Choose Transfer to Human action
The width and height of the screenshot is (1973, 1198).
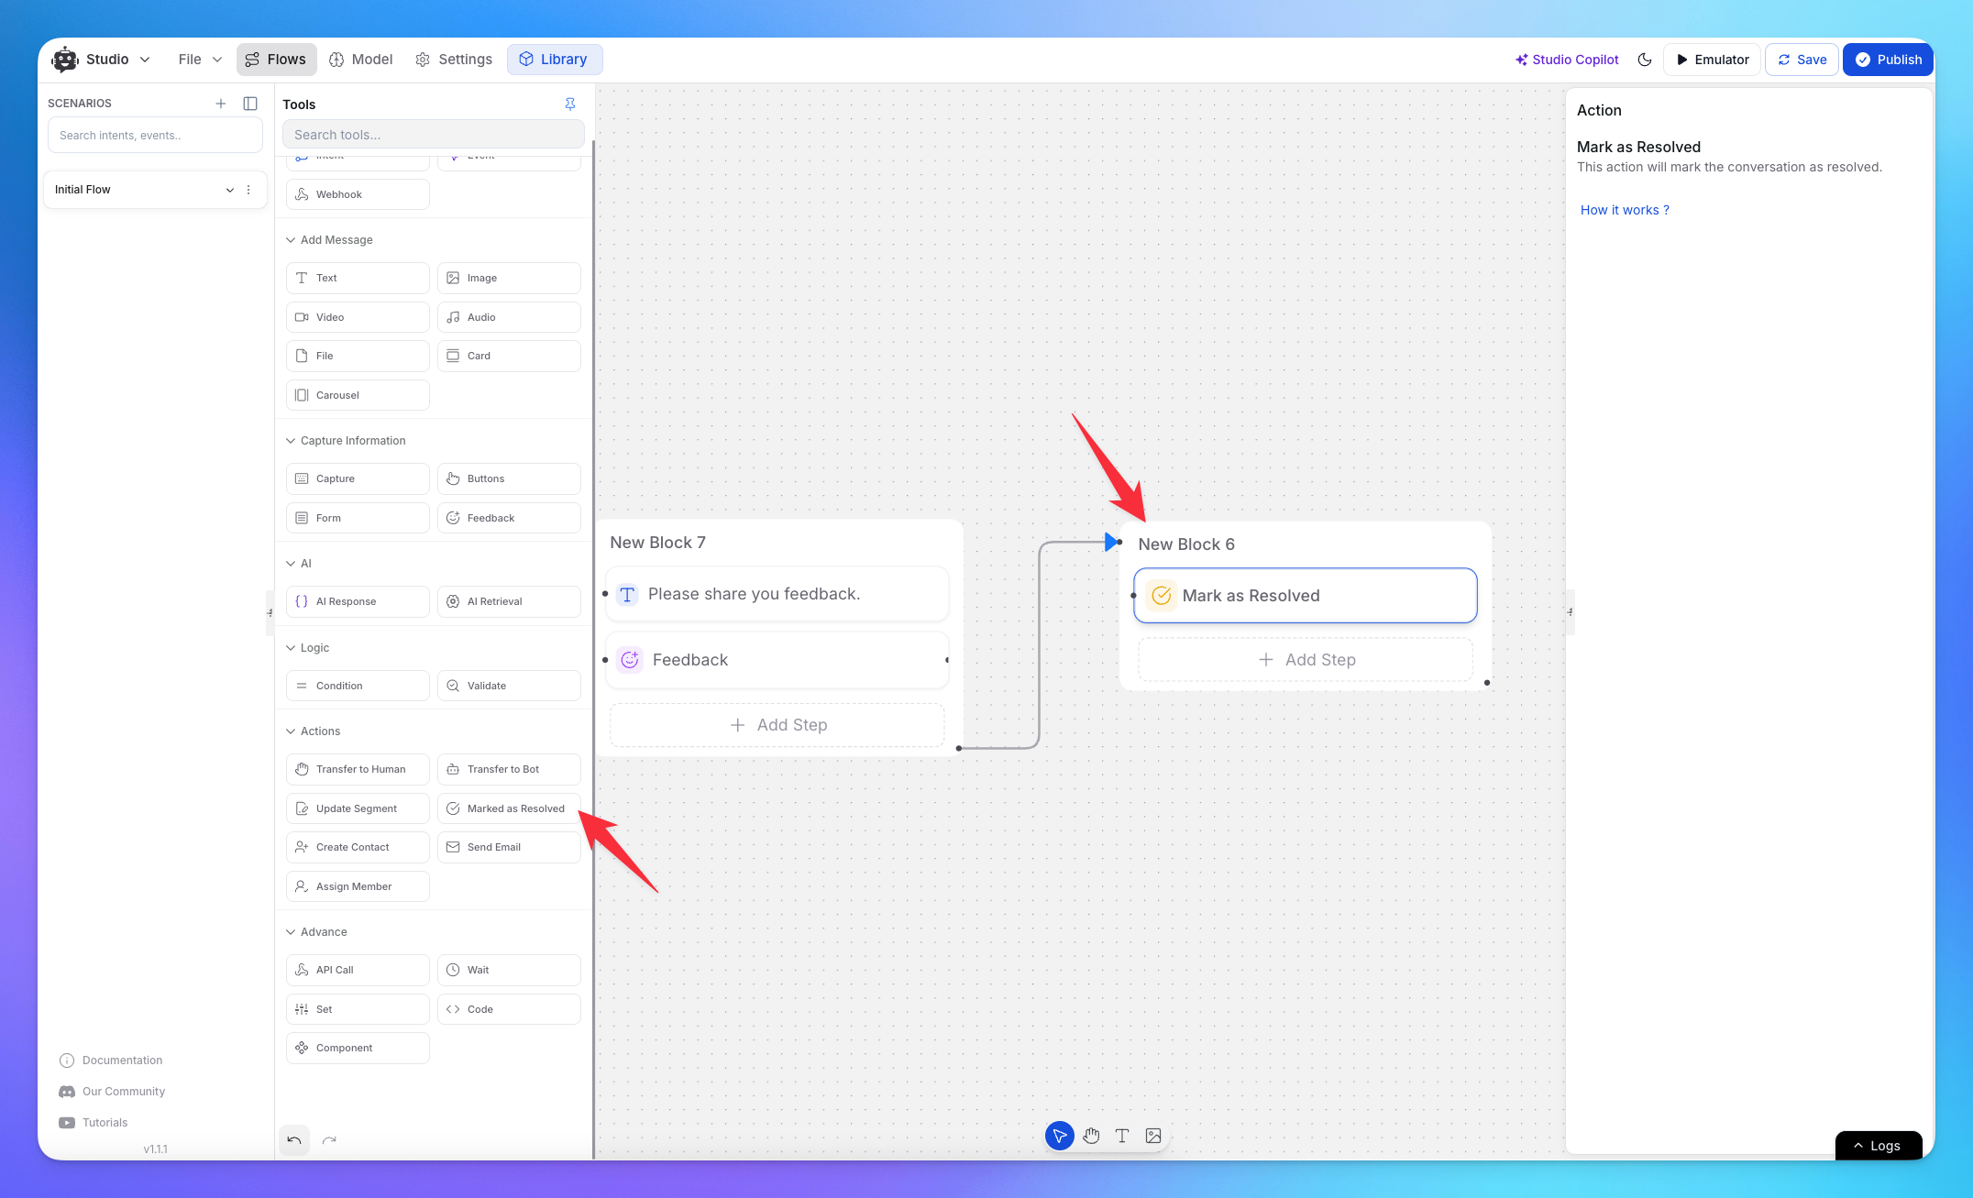pos(358,769)
